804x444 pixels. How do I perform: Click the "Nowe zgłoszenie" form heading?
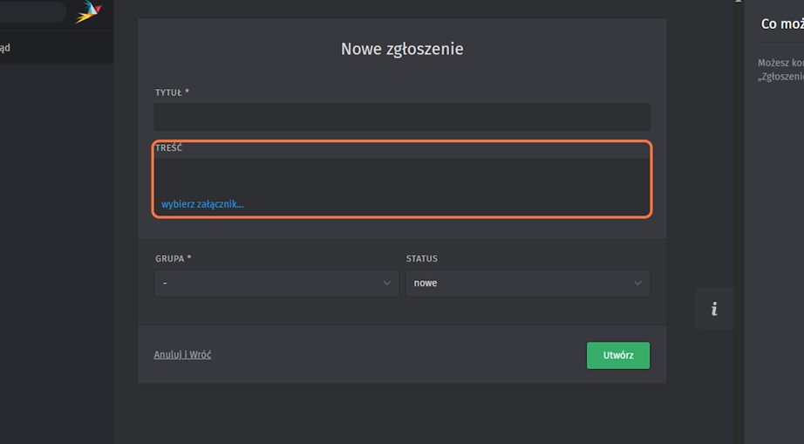tap(401, 50)
